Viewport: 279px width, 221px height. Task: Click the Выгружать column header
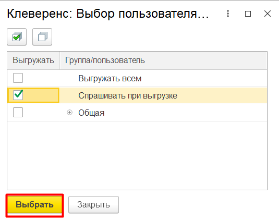(33, 60)
